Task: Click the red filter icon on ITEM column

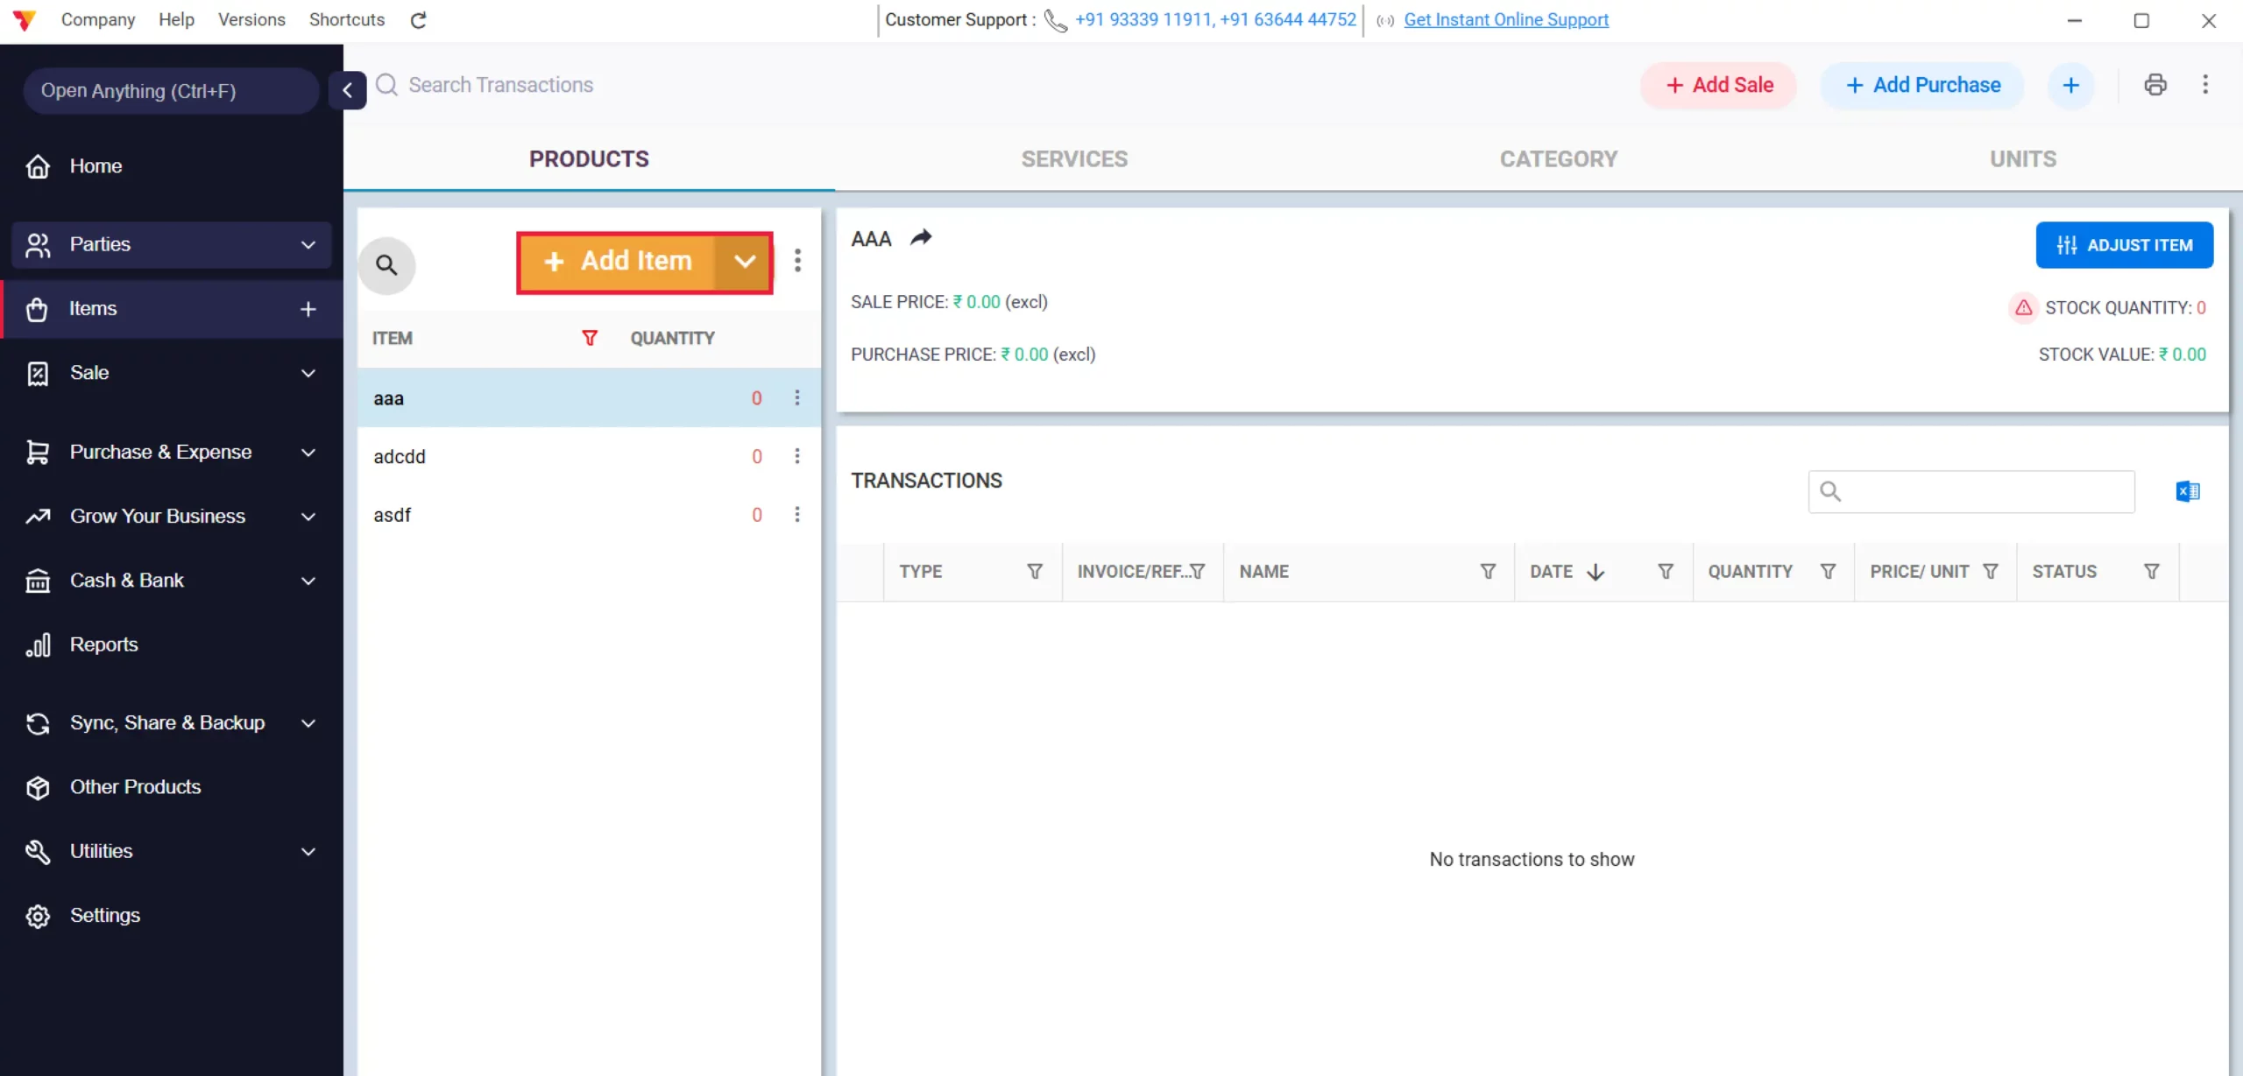Action: coord(590,338)
